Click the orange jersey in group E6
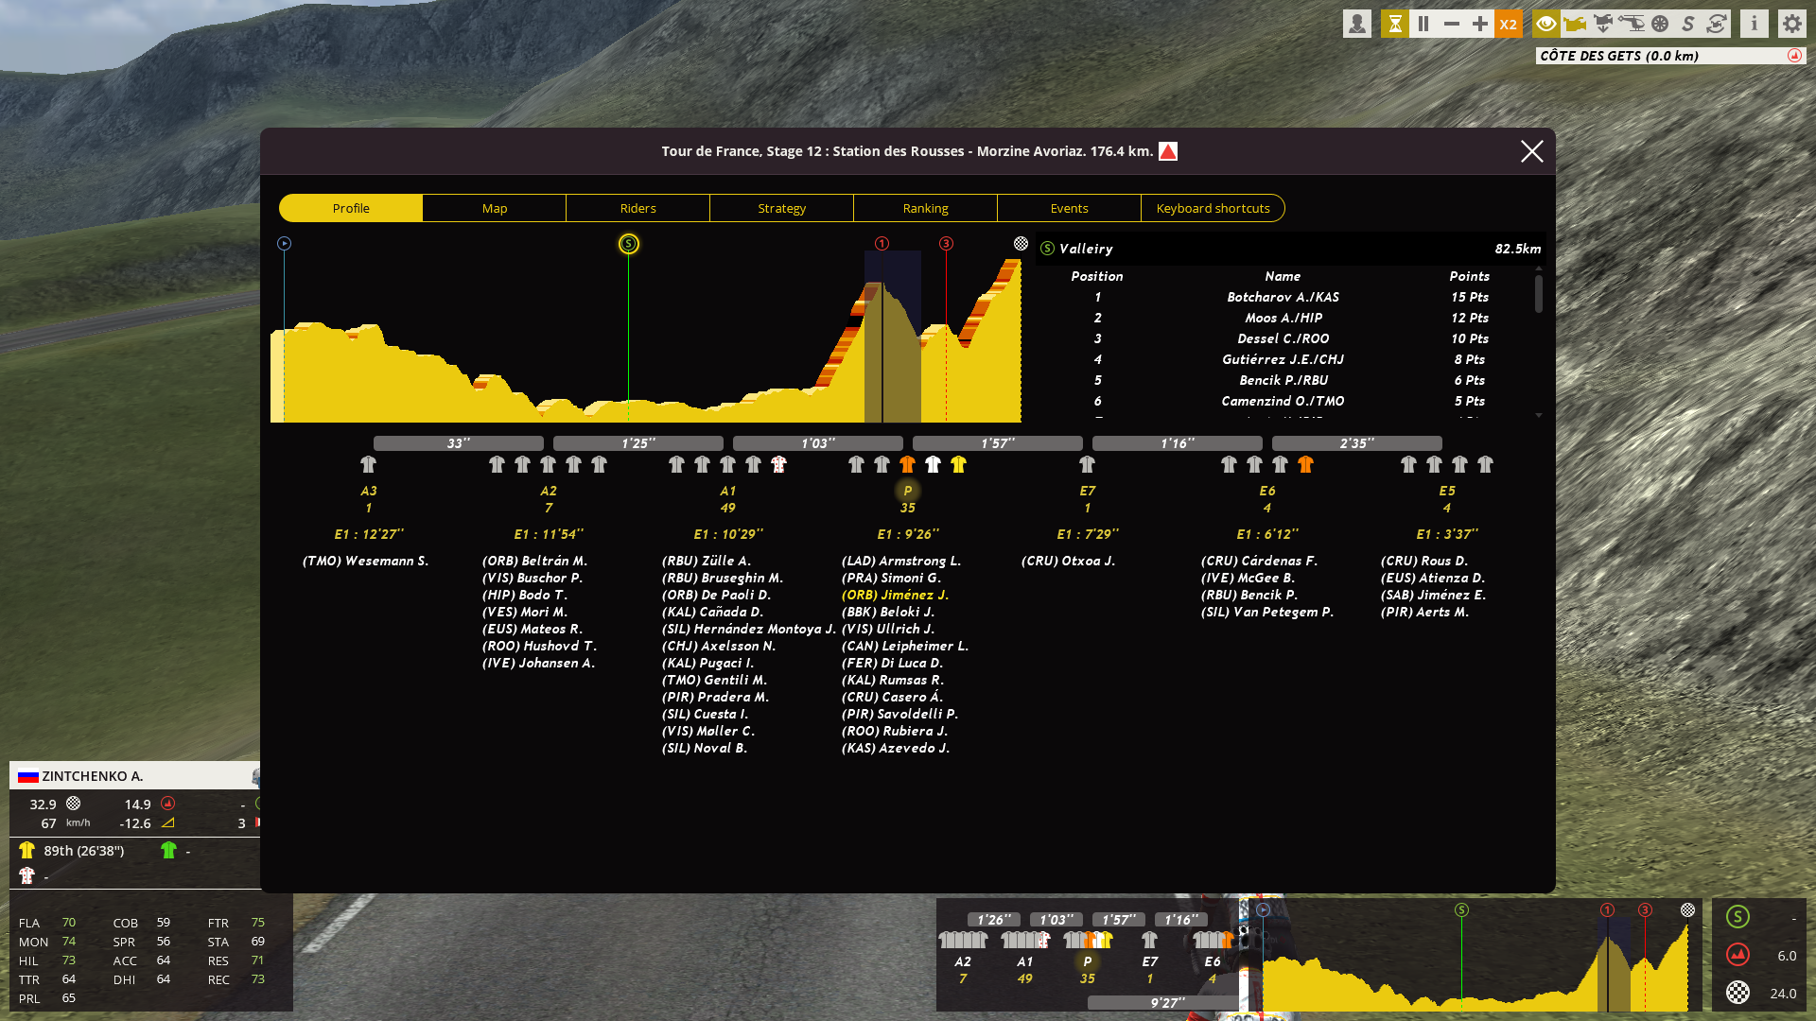The image size is (1816, 1021). click(x=1306, y=464)
